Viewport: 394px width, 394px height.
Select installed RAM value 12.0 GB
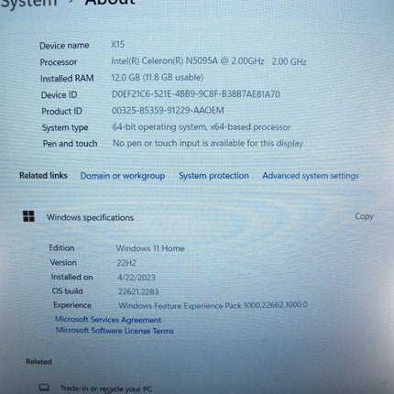[x=158, y=77]
